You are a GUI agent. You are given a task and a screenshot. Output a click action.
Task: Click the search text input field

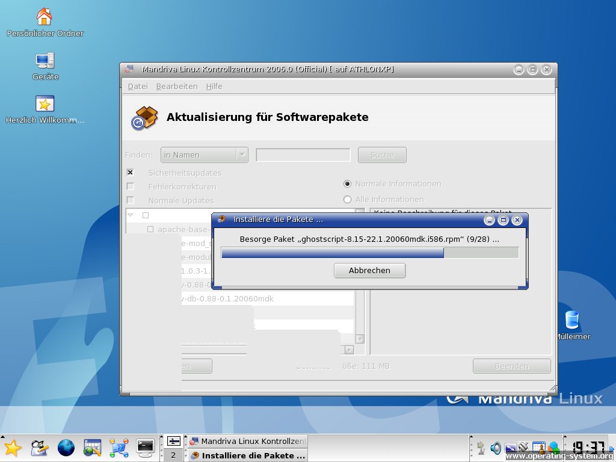pos(303,155)
